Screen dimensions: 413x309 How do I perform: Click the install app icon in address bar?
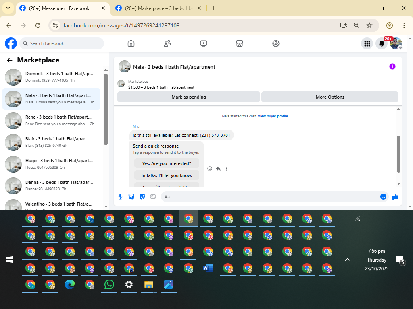coord(344,25)
